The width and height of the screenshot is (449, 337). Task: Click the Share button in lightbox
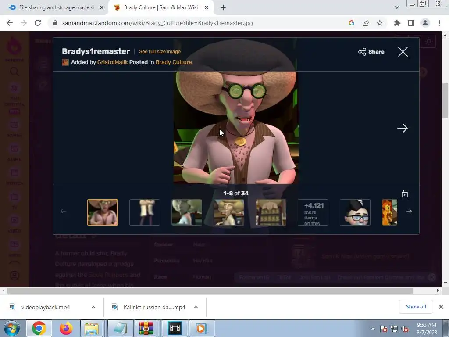coord(371,52)
